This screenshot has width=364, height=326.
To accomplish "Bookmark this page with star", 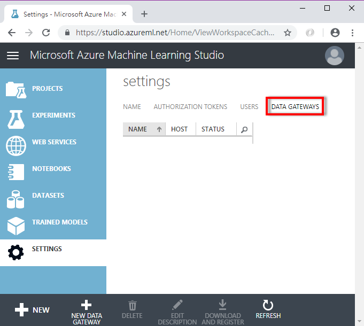I will 288,33.
